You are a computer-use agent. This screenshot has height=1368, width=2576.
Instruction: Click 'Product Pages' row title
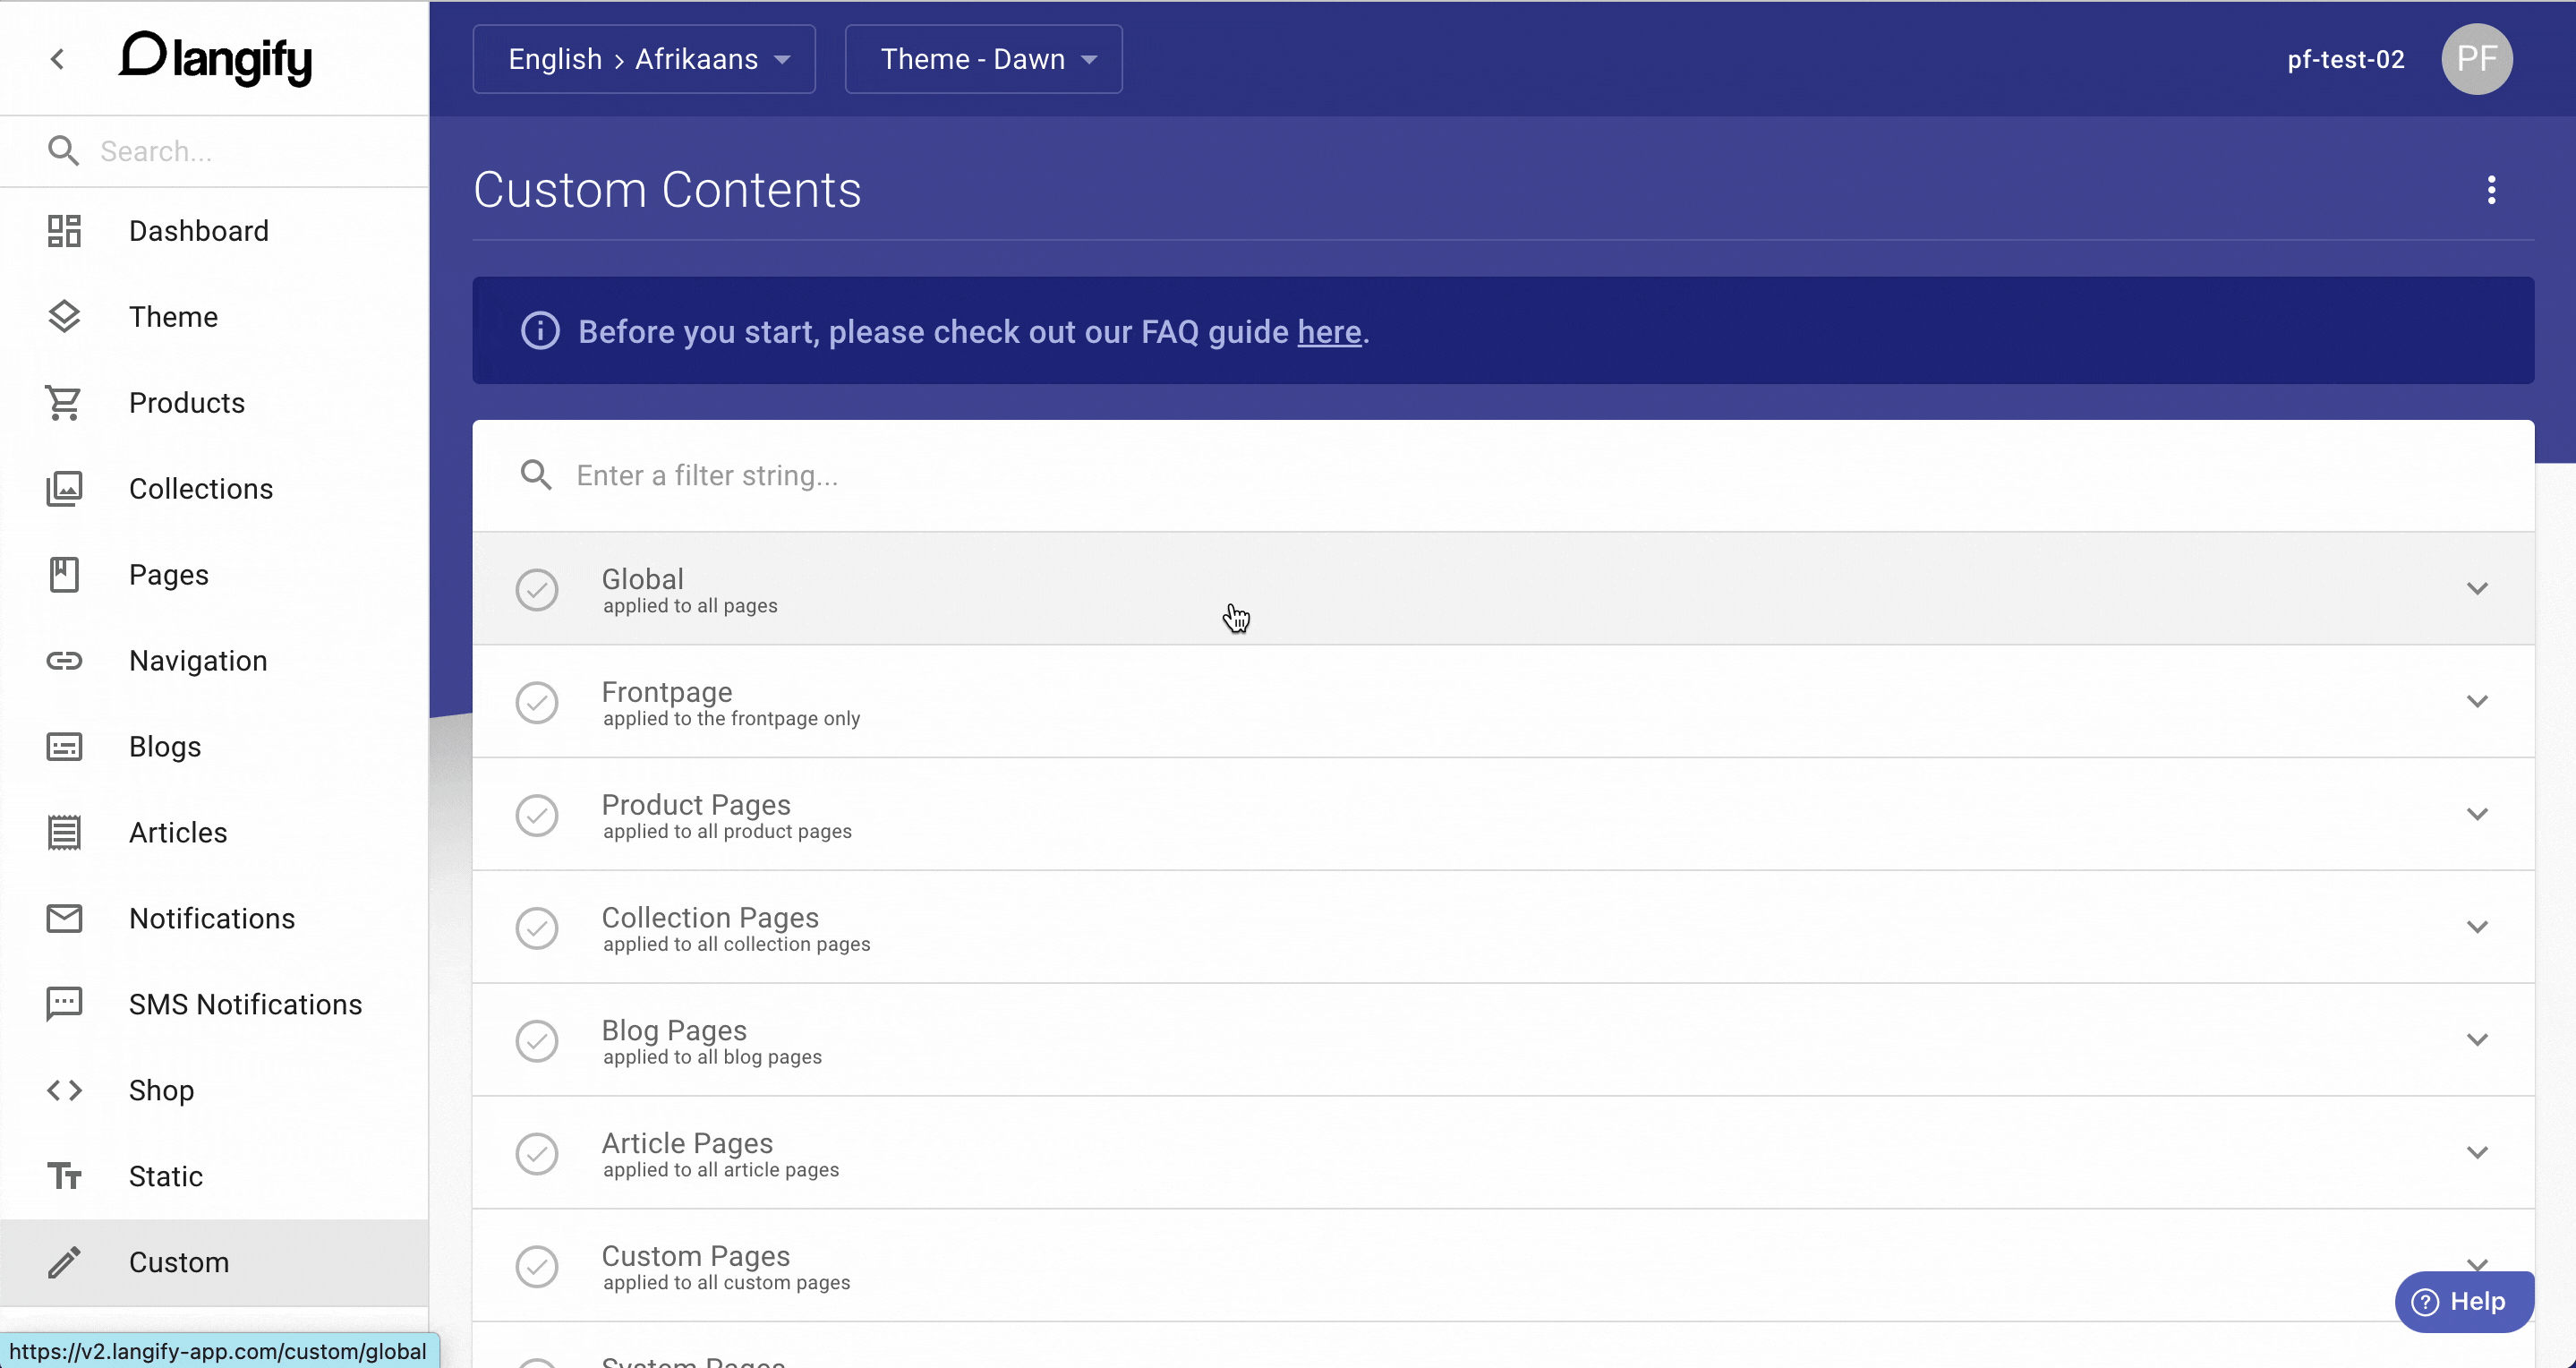[695, 805]
